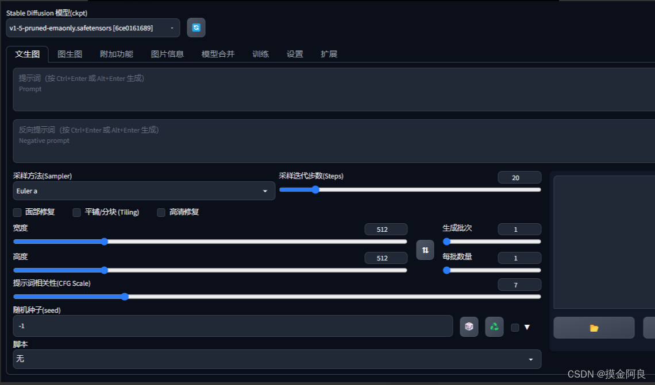Click the seed input field showing -1
This screenshot has height=385, width=655.
click(x=233, y=326)
